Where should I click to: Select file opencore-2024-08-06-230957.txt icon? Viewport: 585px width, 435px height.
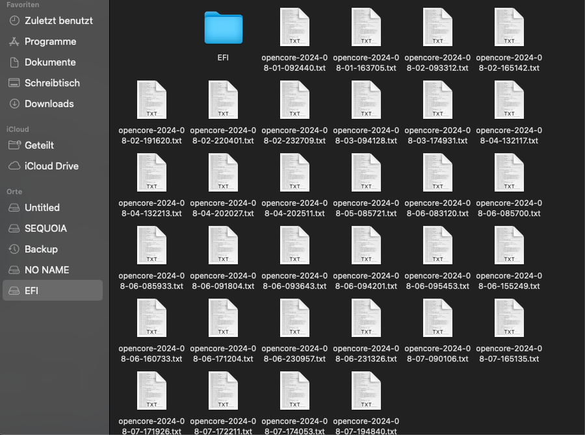click(x=294, y=317)
